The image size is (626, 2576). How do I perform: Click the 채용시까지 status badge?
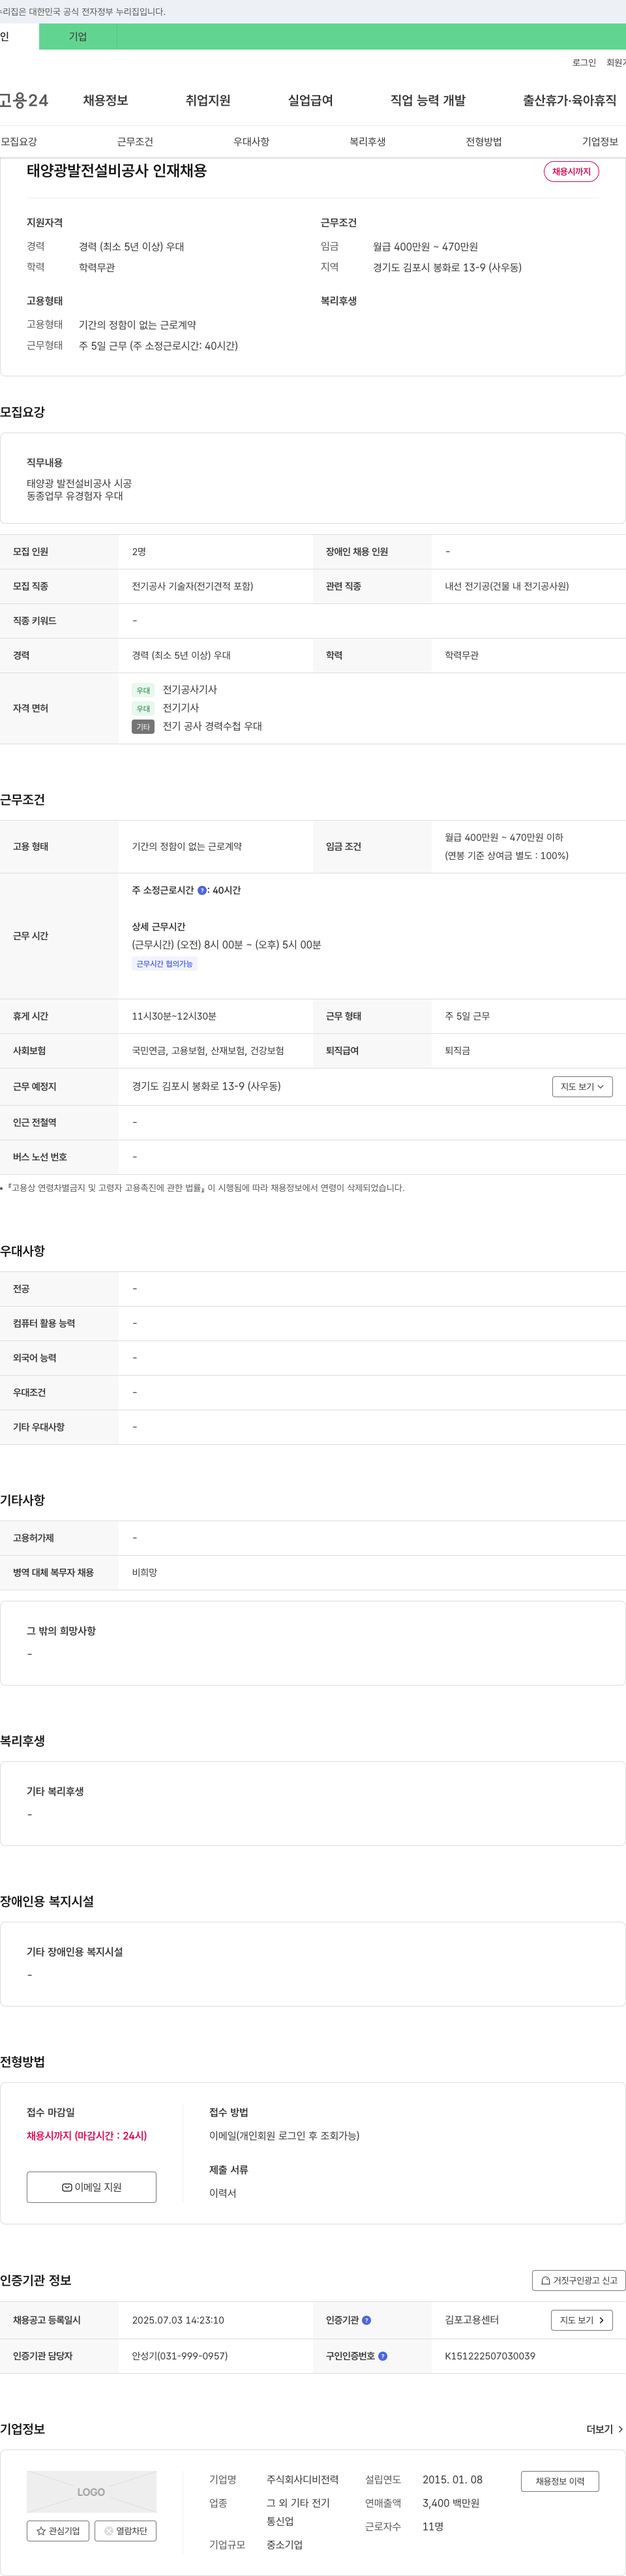571,172
